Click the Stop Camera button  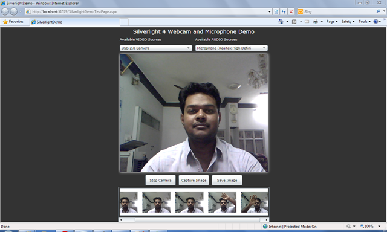(160, 180)
